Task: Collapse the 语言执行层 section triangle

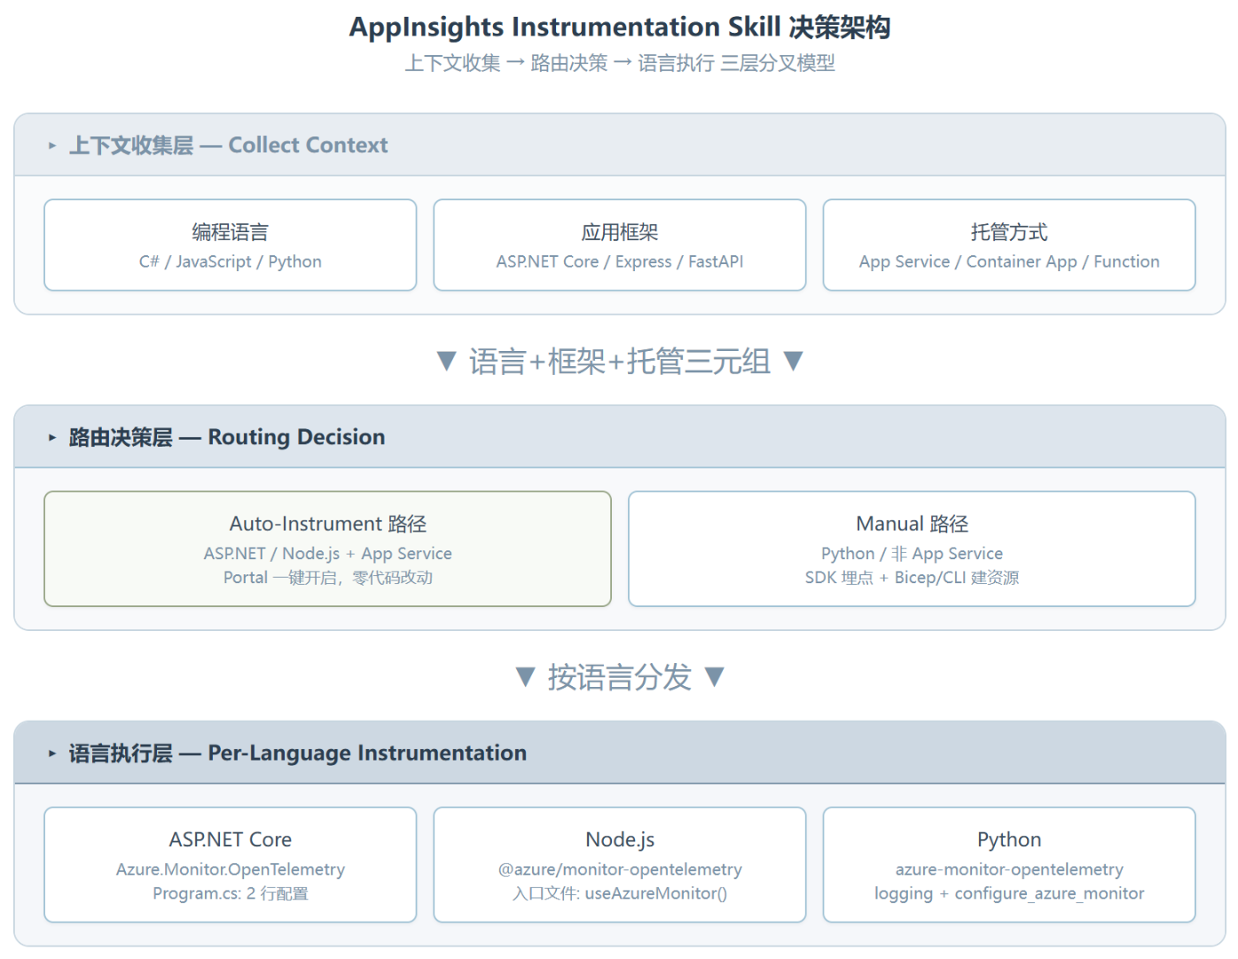Action: (x=52, y=753)
